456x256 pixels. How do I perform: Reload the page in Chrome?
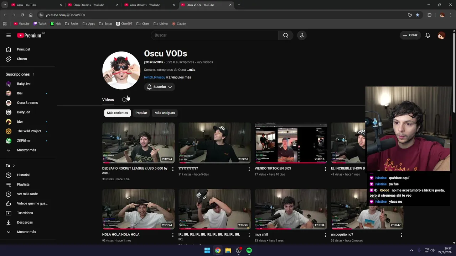[22, 15]
